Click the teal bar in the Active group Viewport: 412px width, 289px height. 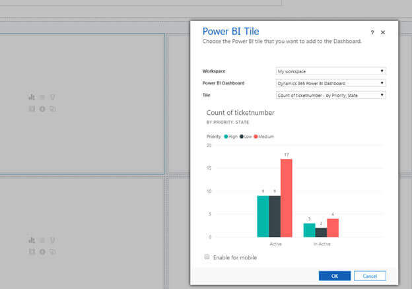(263, 216)
